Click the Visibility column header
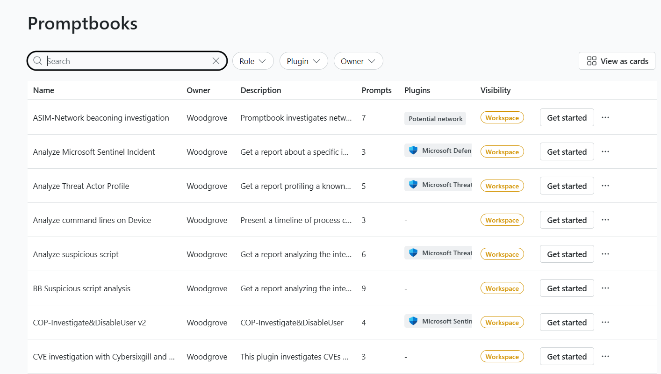The image size is (661, 374). coord(496,90)
